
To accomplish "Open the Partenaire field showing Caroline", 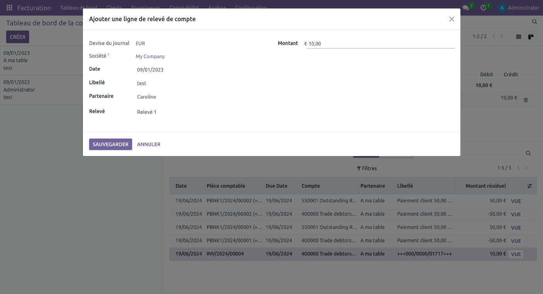I will (x=147, y=97).
